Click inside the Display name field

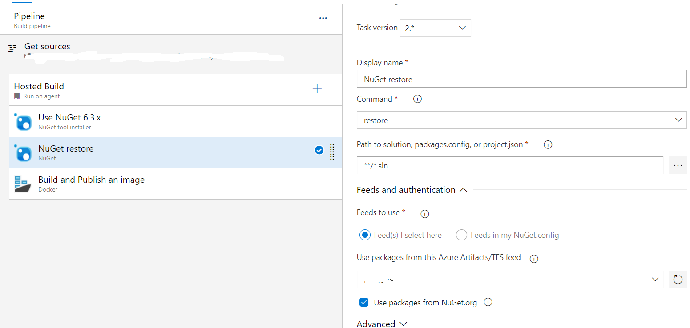click(521, 79)
